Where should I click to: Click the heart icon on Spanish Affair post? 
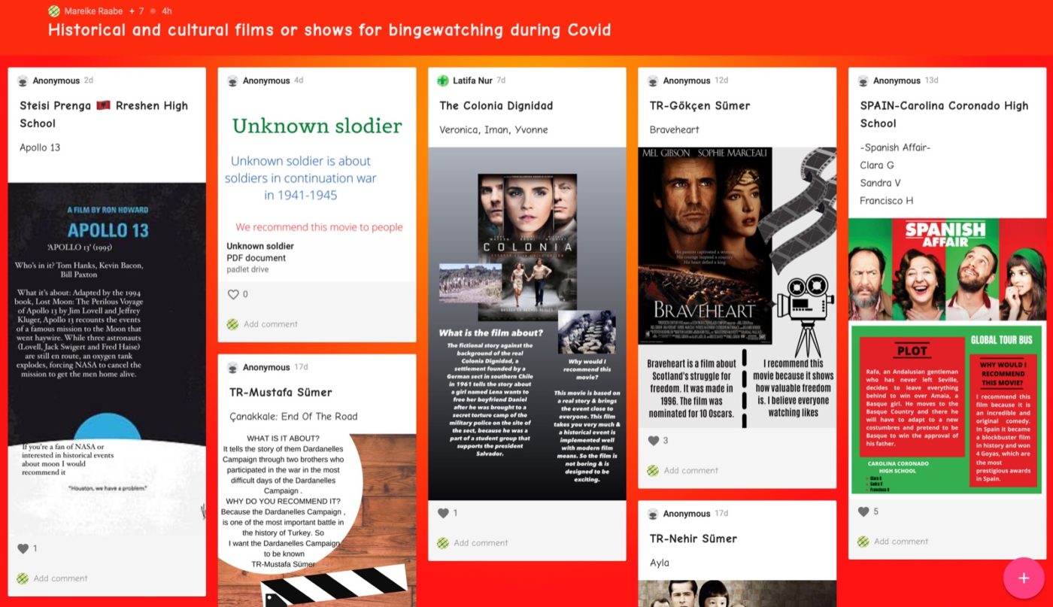pyautogui.click(x=863, y=511)
